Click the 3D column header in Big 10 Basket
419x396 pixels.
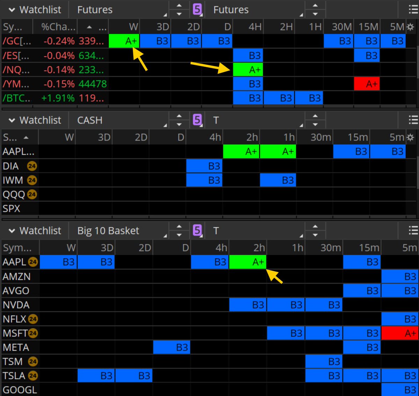click(96, 248)
